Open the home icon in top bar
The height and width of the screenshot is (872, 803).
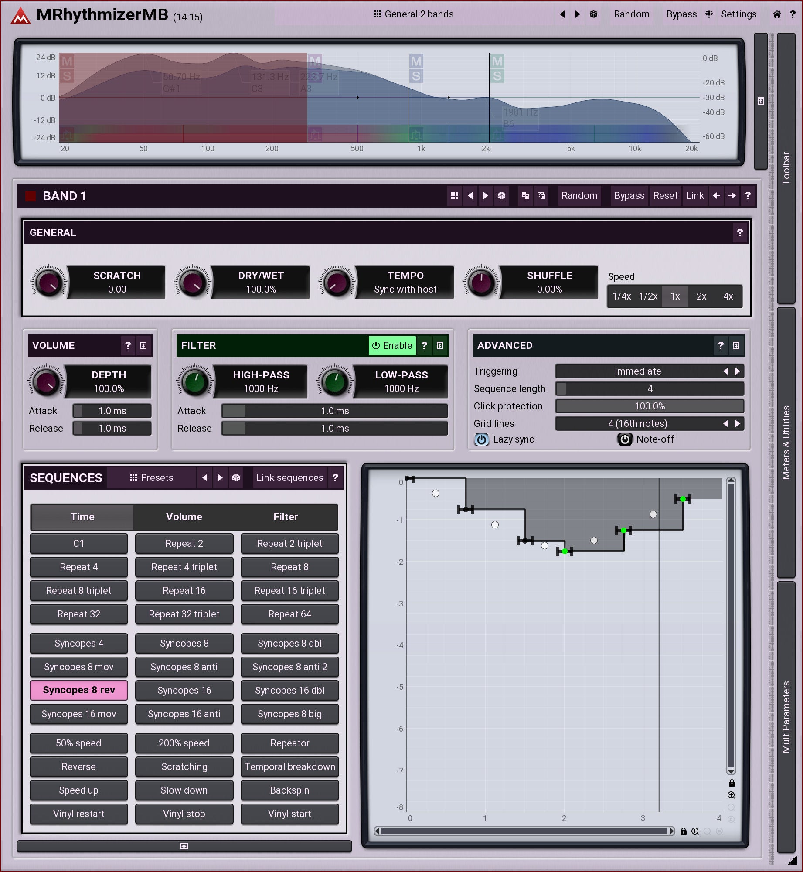pyautogui.click(x=776, y=14)
